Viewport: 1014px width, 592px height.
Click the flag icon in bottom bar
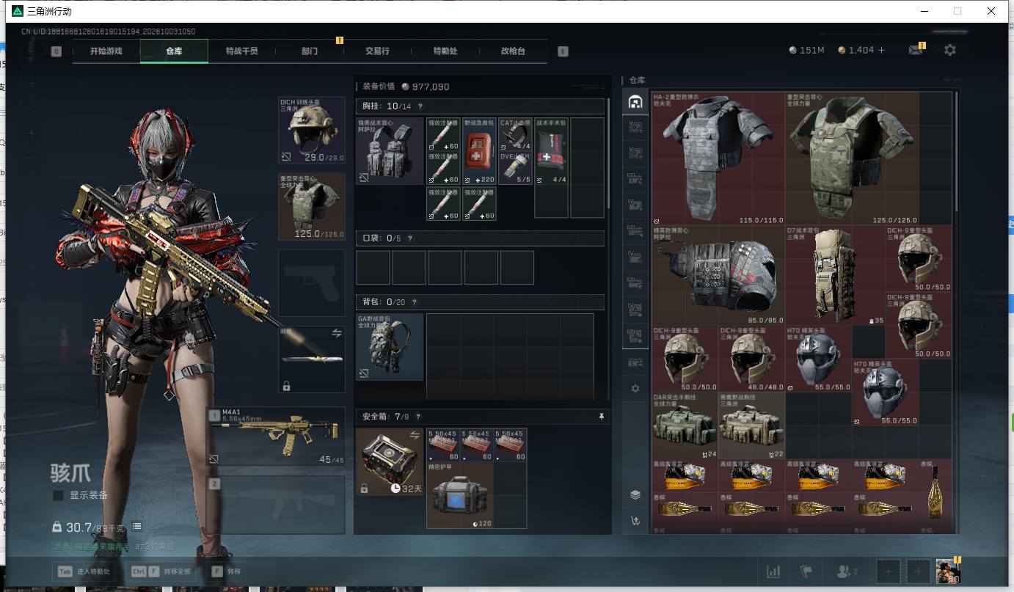click(806, 571)
